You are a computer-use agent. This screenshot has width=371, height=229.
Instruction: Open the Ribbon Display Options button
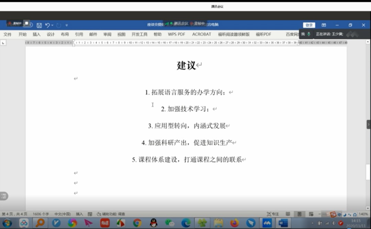[x=324, y=25]
